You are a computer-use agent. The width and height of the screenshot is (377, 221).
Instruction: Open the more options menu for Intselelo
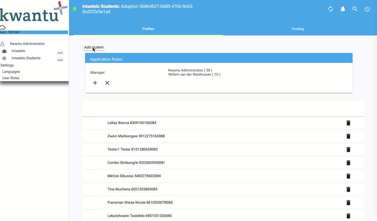(x=60, y=53)
